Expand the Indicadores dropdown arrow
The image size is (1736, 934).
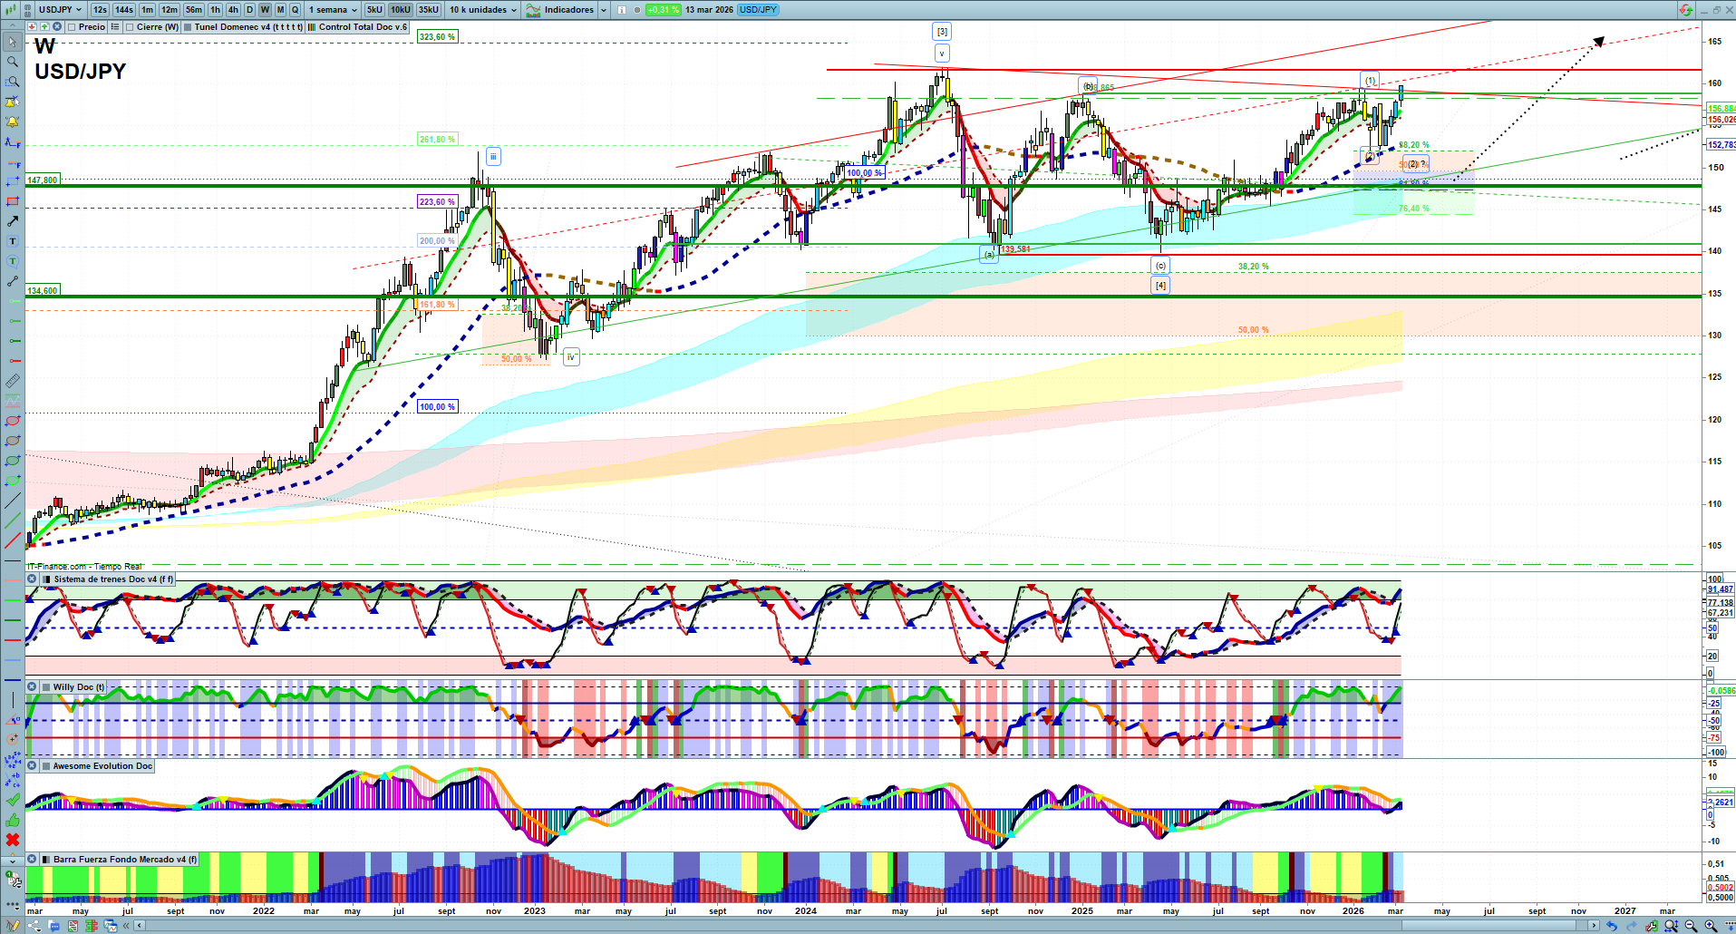(x=604, y=10)
